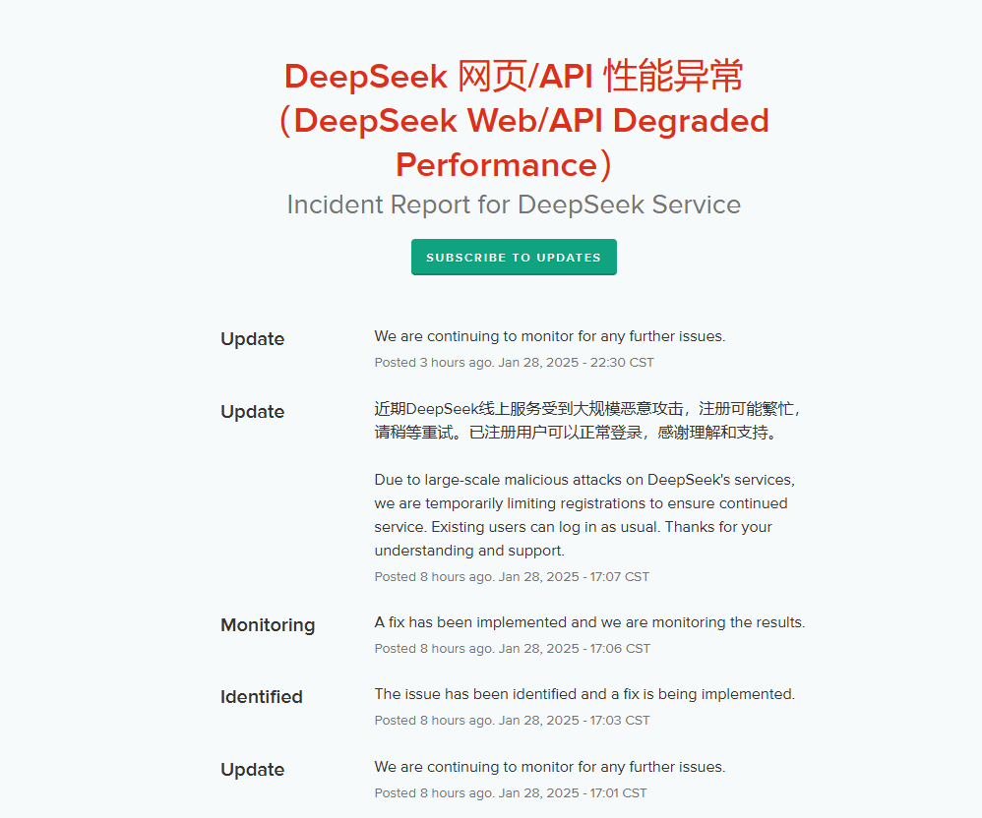Click the 'Identified' status label
This screenshot has width=982, height=818.
[261, 697]
